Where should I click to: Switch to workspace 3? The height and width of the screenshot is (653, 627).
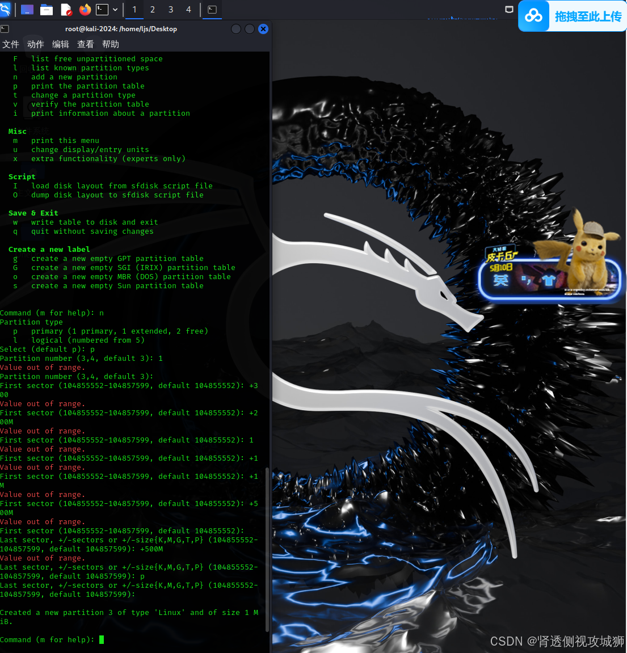171,10
